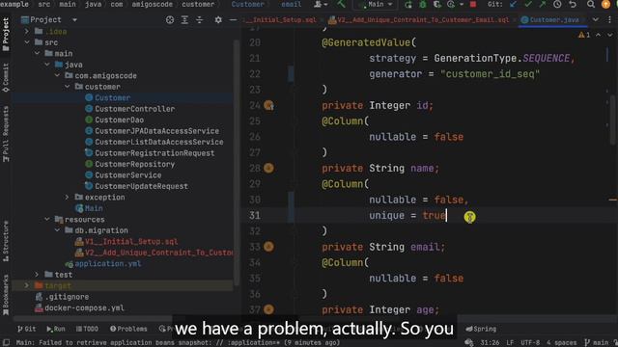Image resolution: width=618 pixels, height=347 pixels.
Task: Open Project panel settings gear
Action: tap(218, 19)
